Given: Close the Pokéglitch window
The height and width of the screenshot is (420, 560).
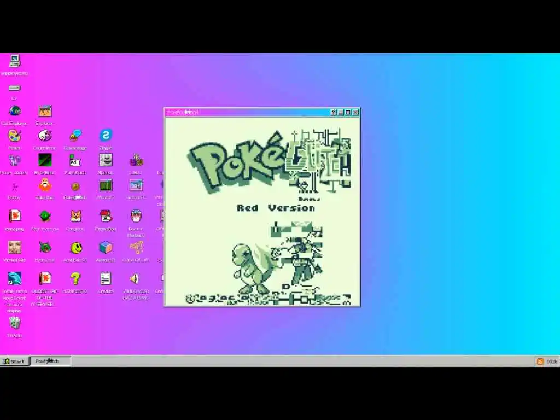Looking at the screenshot, I should [355, 113].
